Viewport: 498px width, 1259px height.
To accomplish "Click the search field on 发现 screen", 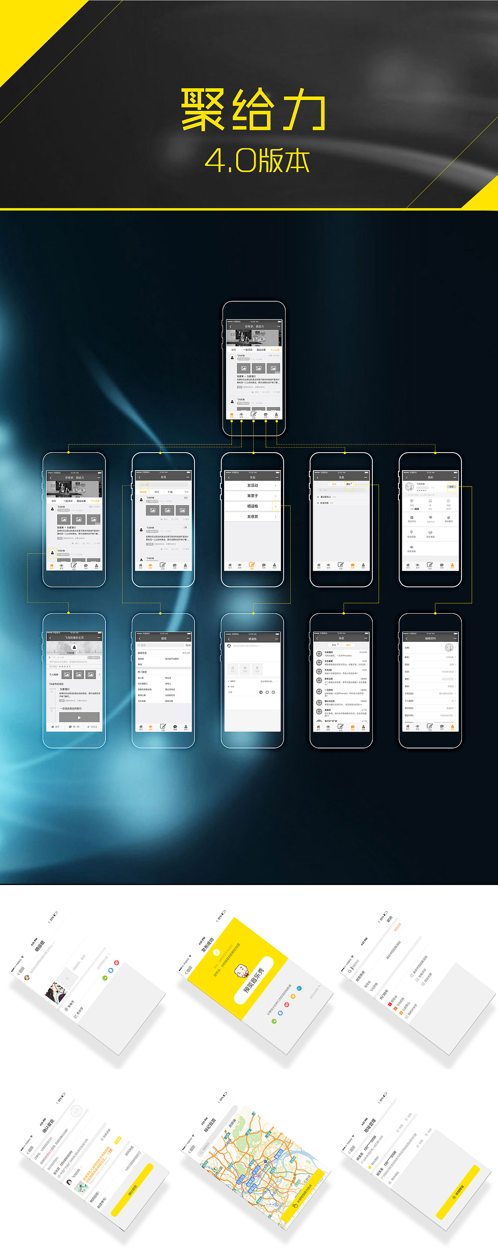I will tap(163, 485).
